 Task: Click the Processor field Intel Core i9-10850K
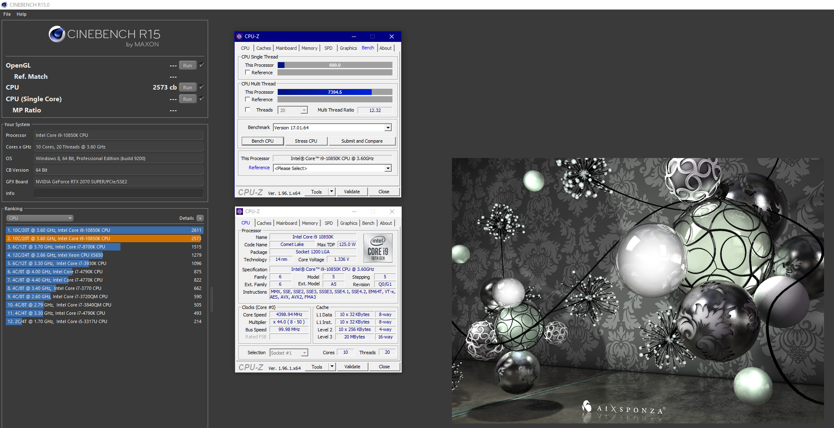click(x=118, y=135)
